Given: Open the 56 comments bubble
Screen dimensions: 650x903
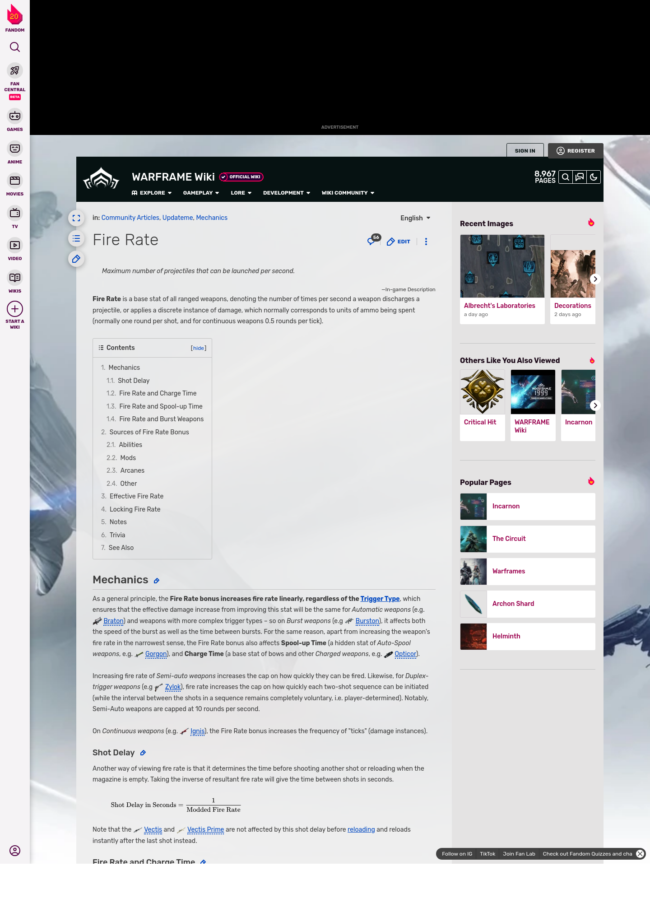Looking at the screenshot, I should (x=374, y=240).
